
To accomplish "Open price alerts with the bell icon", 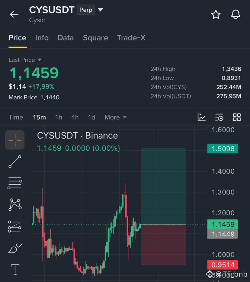I will tap(236, 14).
